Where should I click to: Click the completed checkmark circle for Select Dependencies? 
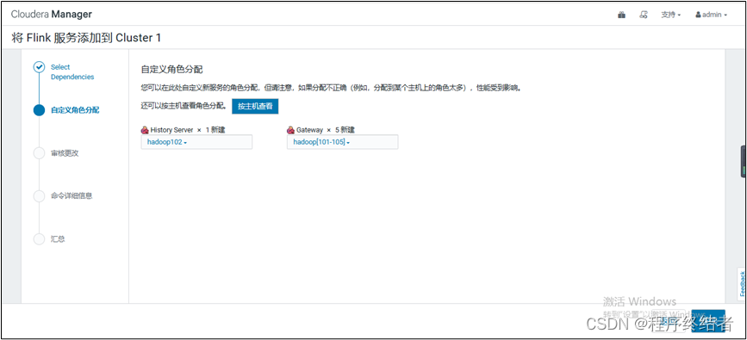(39, 67)
